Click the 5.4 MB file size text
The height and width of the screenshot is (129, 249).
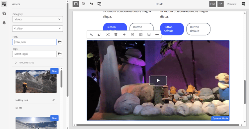19,108
